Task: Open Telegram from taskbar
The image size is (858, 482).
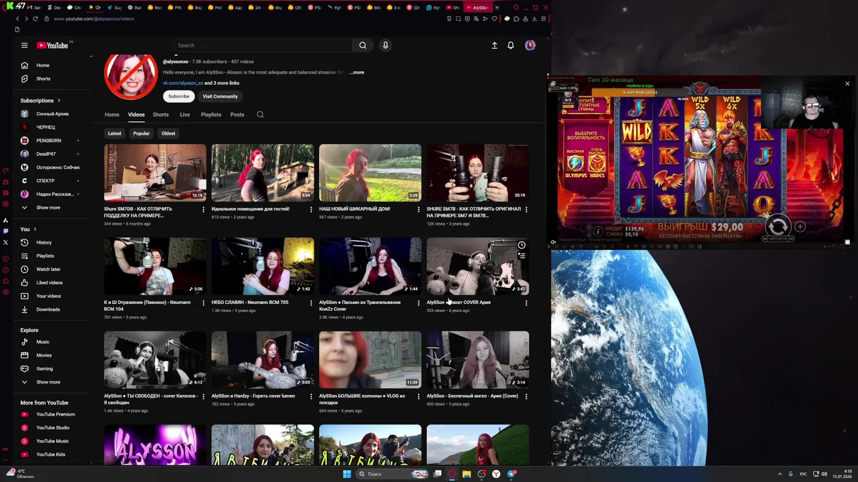Action: [511, 474]
